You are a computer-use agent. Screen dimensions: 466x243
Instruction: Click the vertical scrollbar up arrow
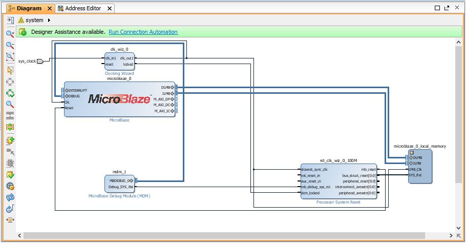click(458, 43)
